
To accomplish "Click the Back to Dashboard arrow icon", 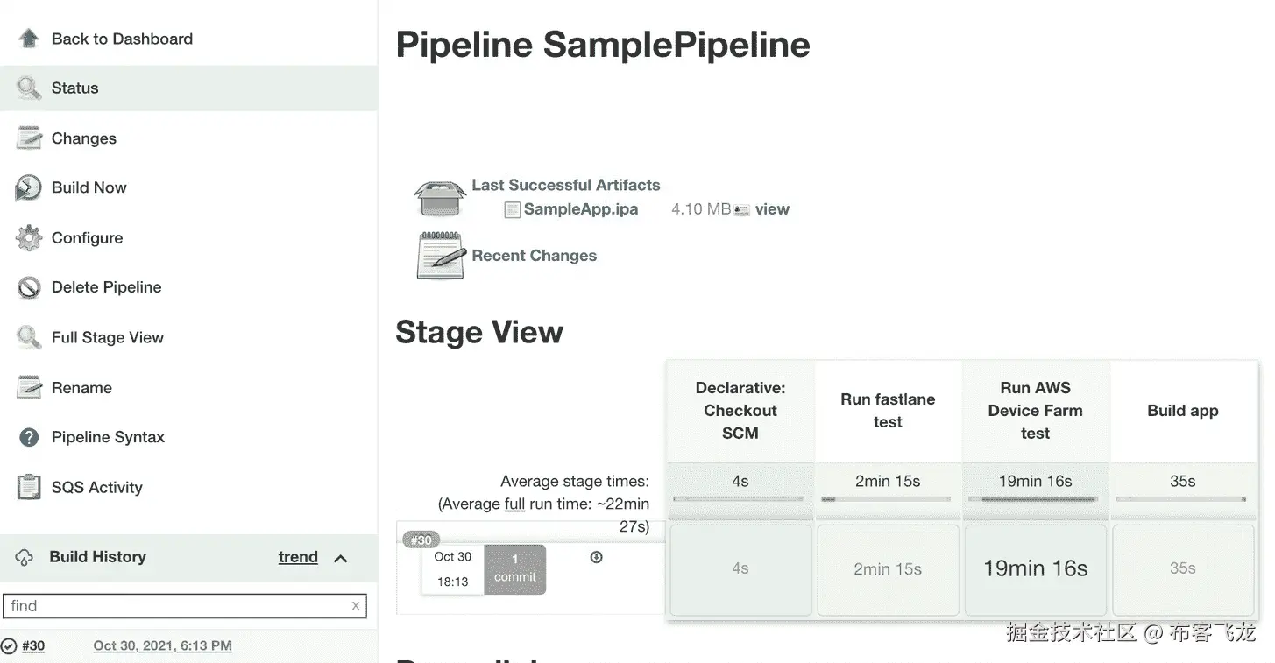I will click(29, 39).
